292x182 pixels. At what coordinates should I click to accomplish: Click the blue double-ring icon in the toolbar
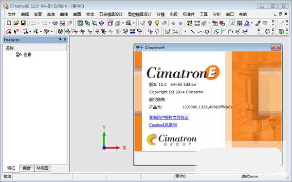click(55, 23)
